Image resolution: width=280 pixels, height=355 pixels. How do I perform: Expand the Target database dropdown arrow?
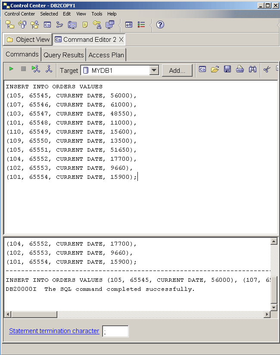click(x=154, y=70)
